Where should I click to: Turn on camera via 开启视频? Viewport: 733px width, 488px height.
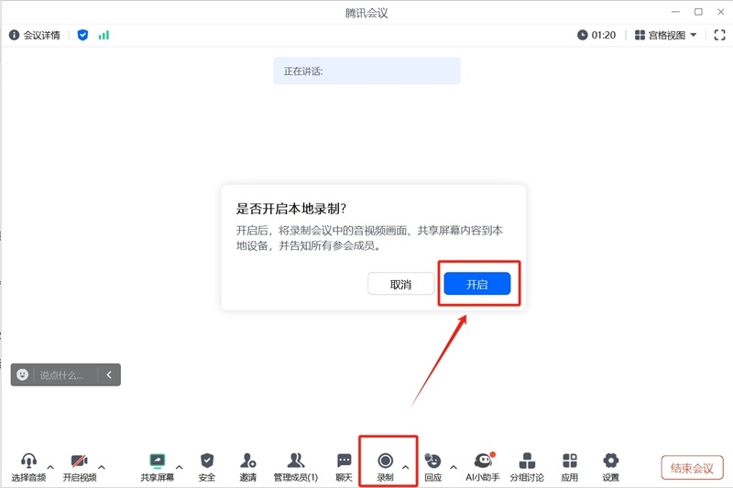coord(80,467)
